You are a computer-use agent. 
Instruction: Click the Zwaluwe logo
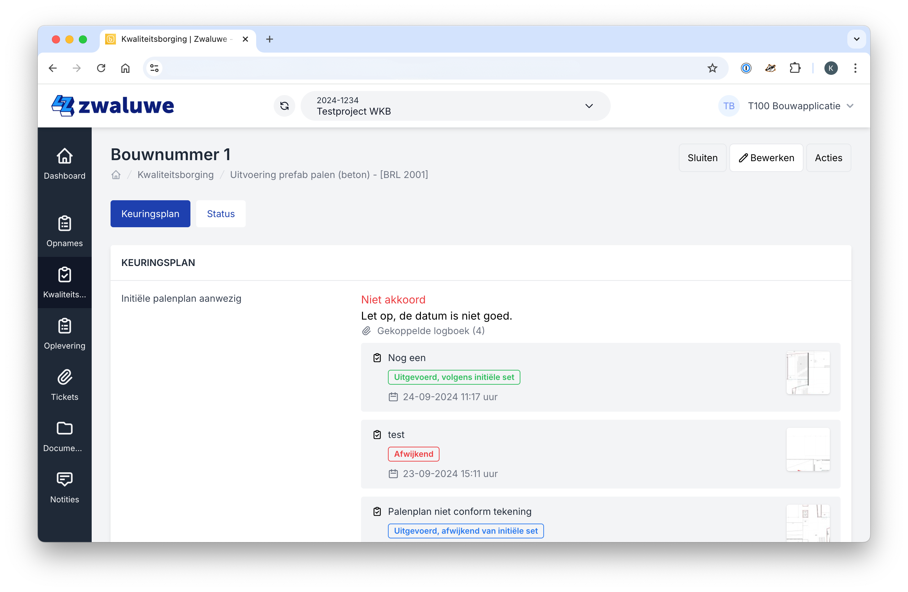[x=113, y=106]
